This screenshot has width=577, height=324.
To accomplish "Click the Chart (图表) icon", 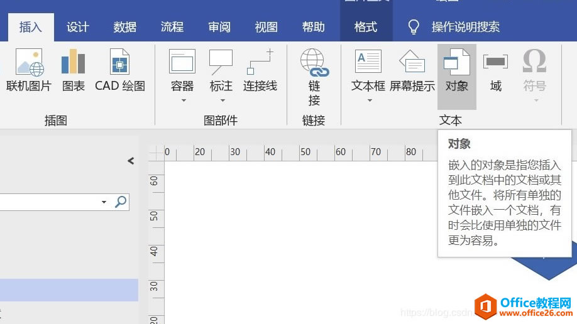I will [74, 70].
